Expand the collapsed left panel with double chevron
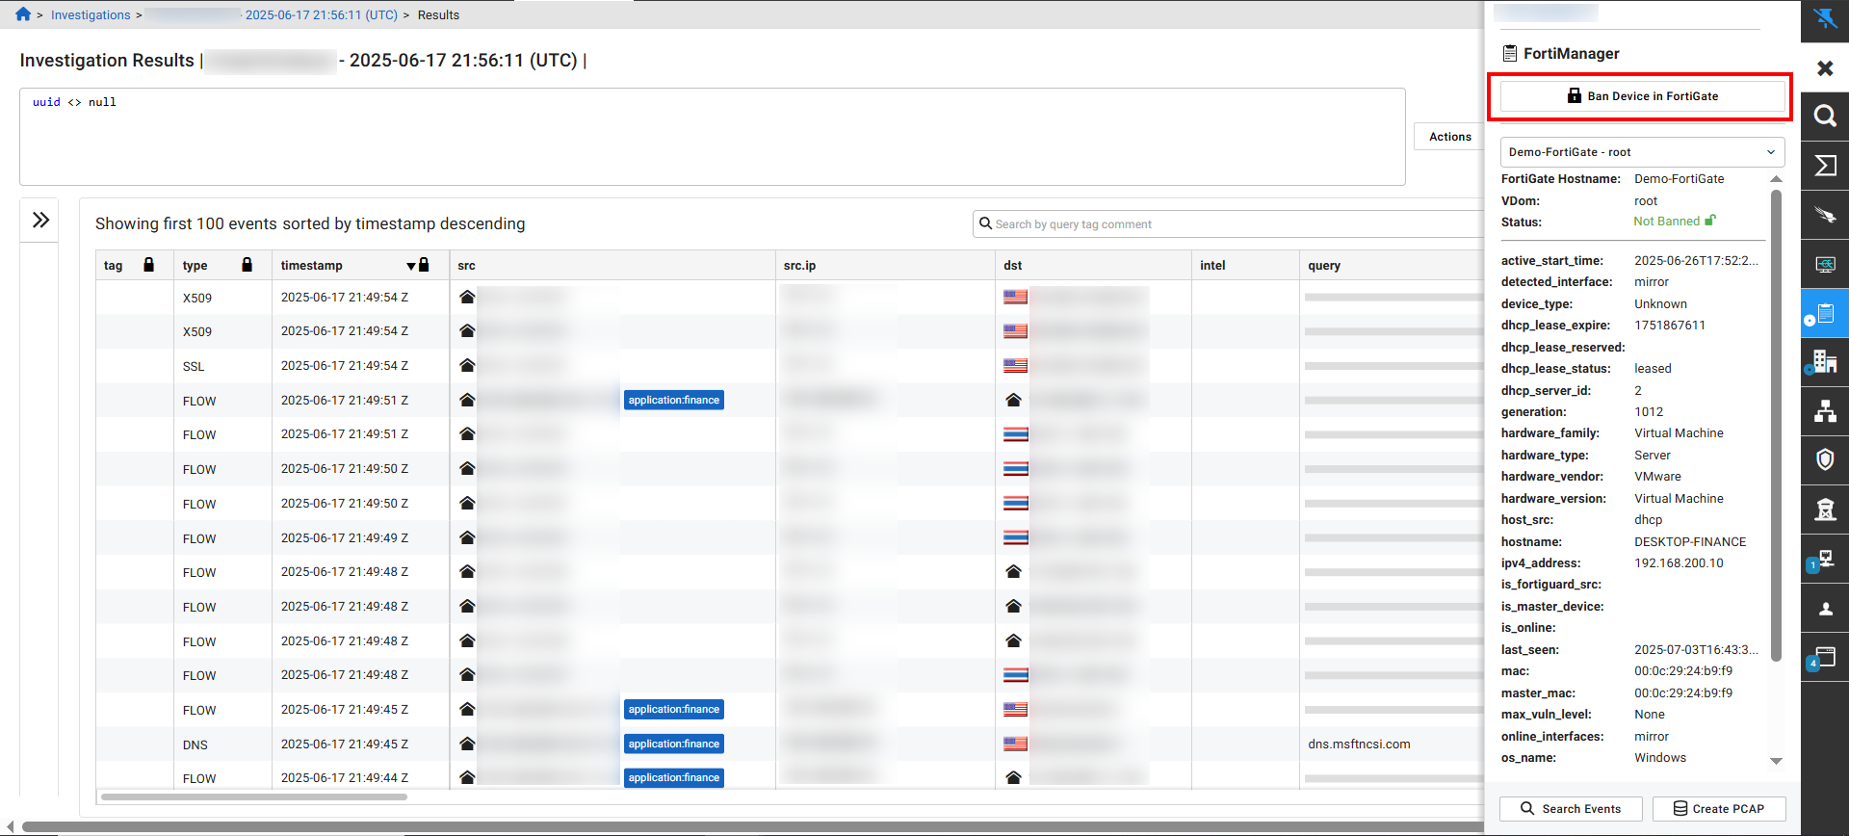This screenshot has height=836, width=1849. (40, 221)
